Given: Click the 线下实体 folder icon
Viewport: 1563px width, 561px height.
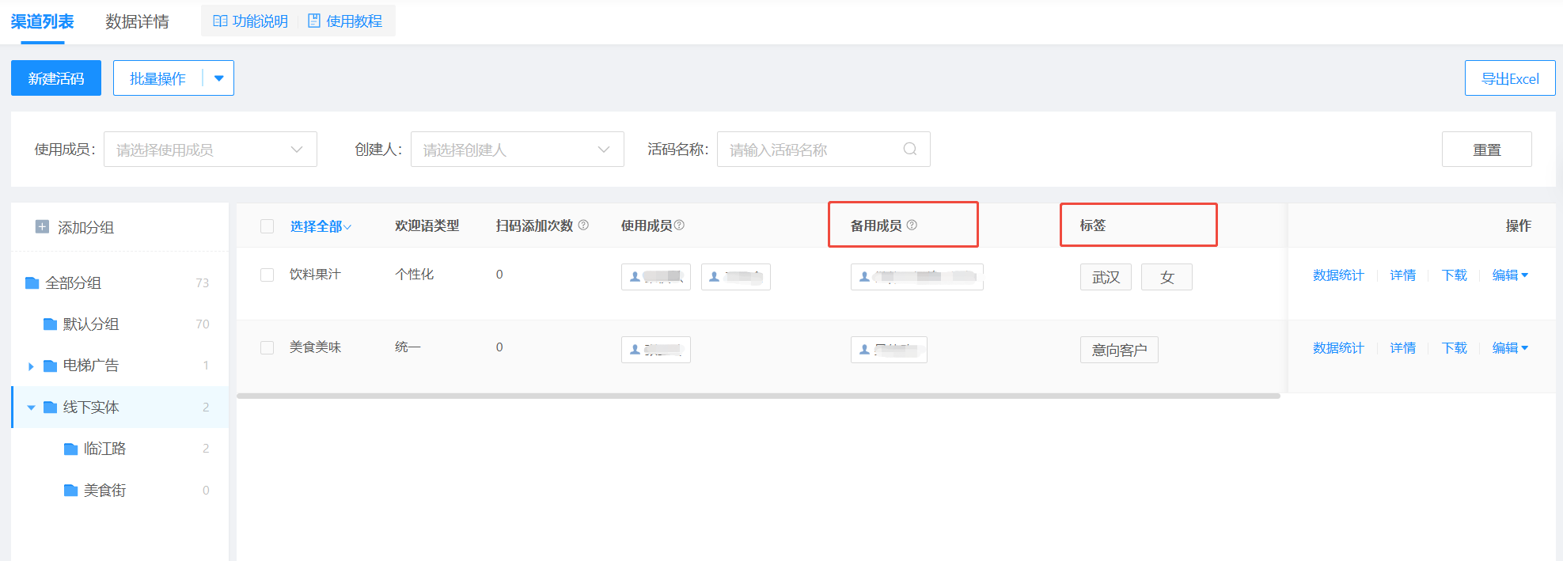Looking at the screenshot, I should coord(50,407).
